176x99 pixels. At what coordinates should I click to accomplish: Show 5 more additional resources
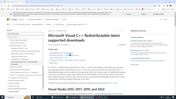pyautogui.click(x=134, y=65)
